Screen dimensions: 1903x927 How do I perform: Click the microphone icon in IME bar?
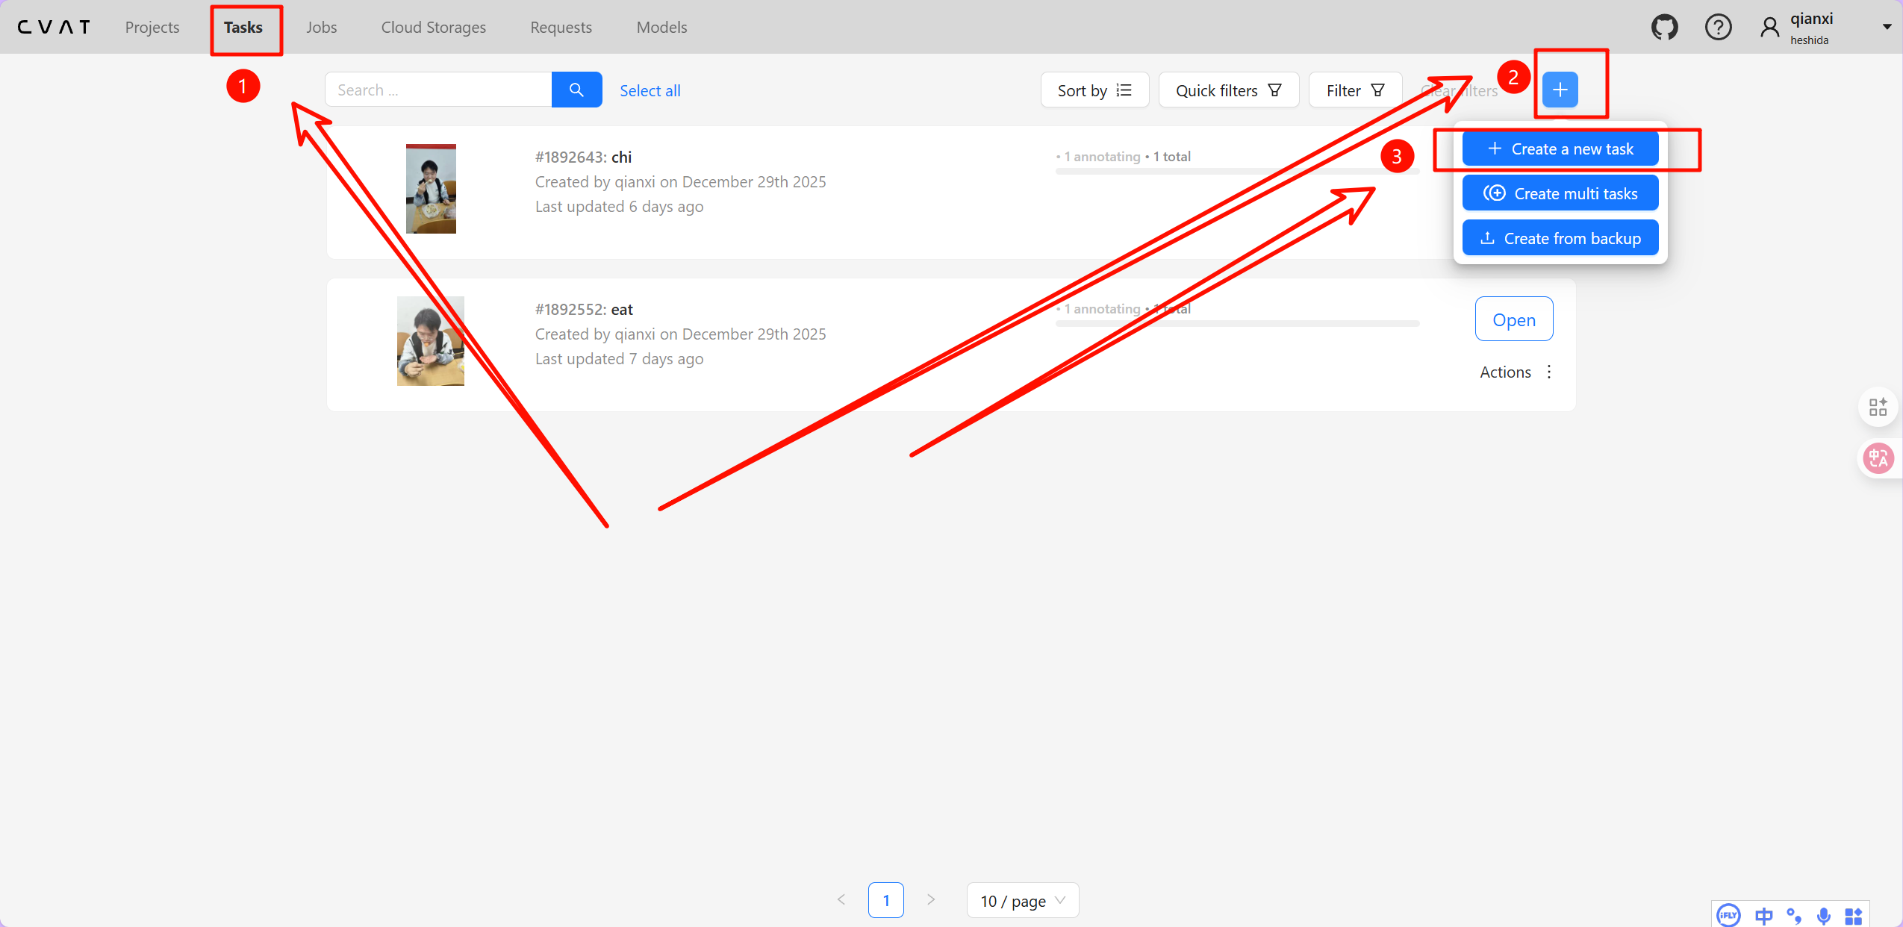(x=1823, y=916)
